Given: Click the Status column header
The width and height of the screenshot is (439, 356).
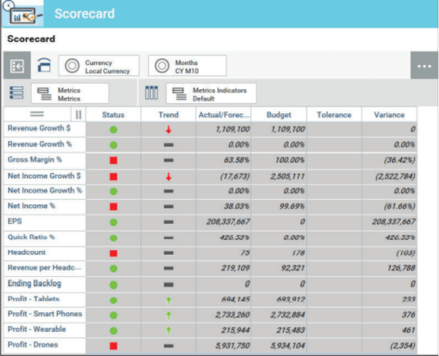Looking at the screenshot, I should [x=113, y=115].
